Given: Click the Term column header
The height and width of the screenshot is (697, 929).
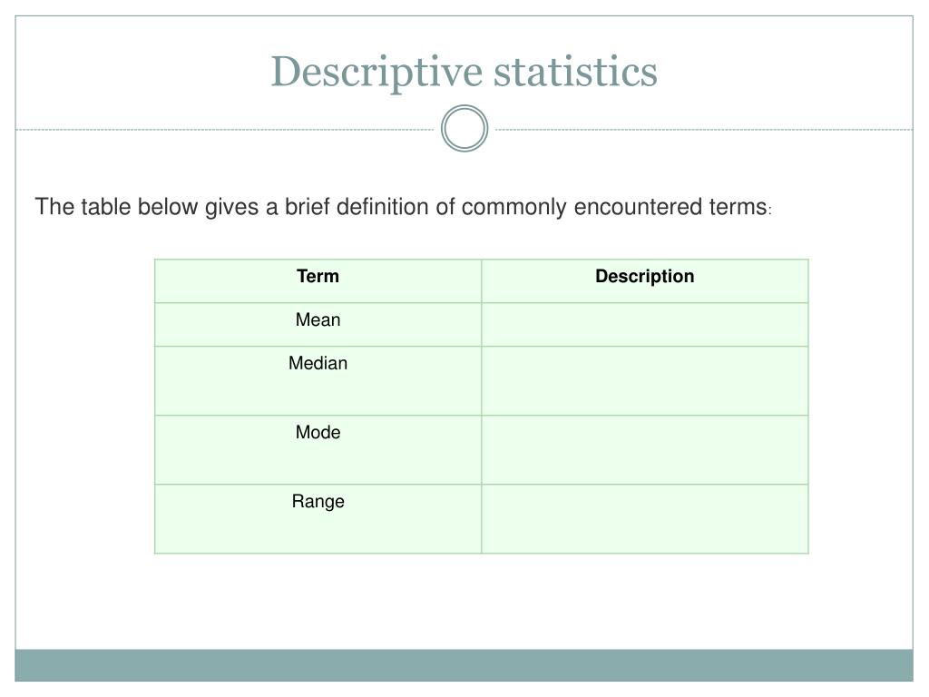Looking at the screenshot, I should coord(318,281).
